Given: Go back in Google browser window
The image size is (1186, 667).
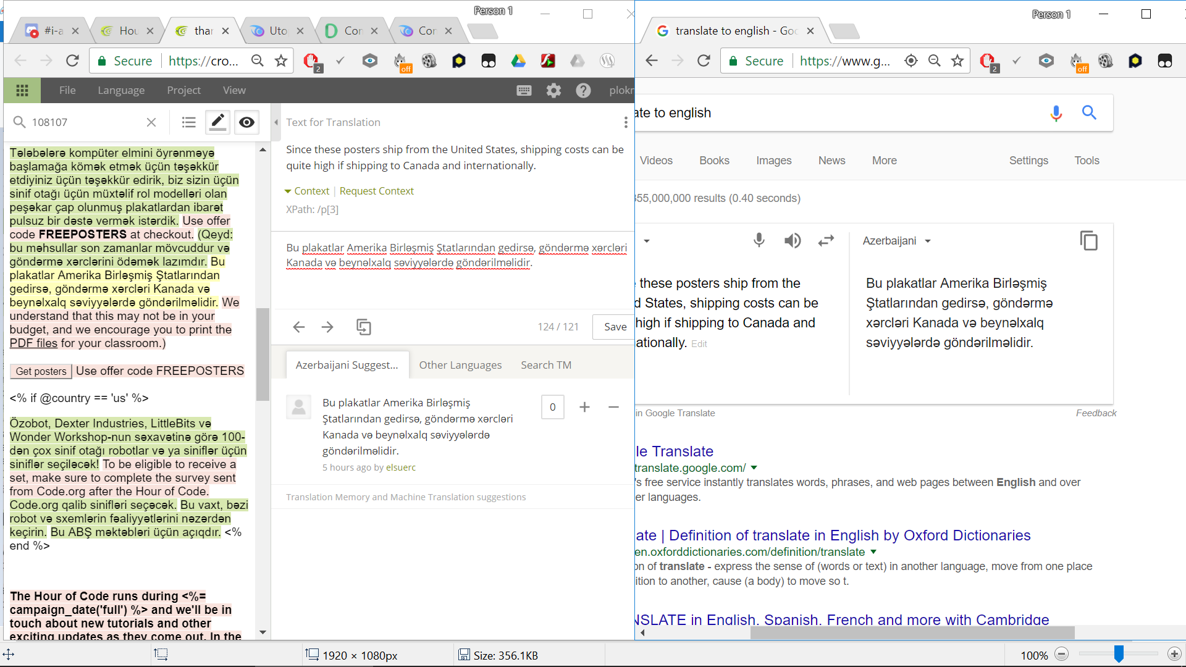Looking at the screenshot, I should pyautogui.click(x=651, y=61).
